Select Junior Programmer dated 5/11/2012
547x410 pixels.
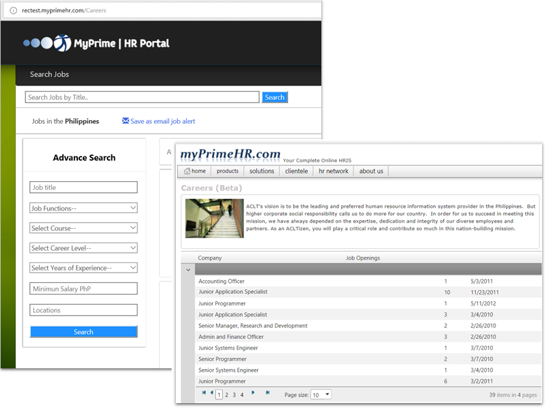click(x=368, y=303)
